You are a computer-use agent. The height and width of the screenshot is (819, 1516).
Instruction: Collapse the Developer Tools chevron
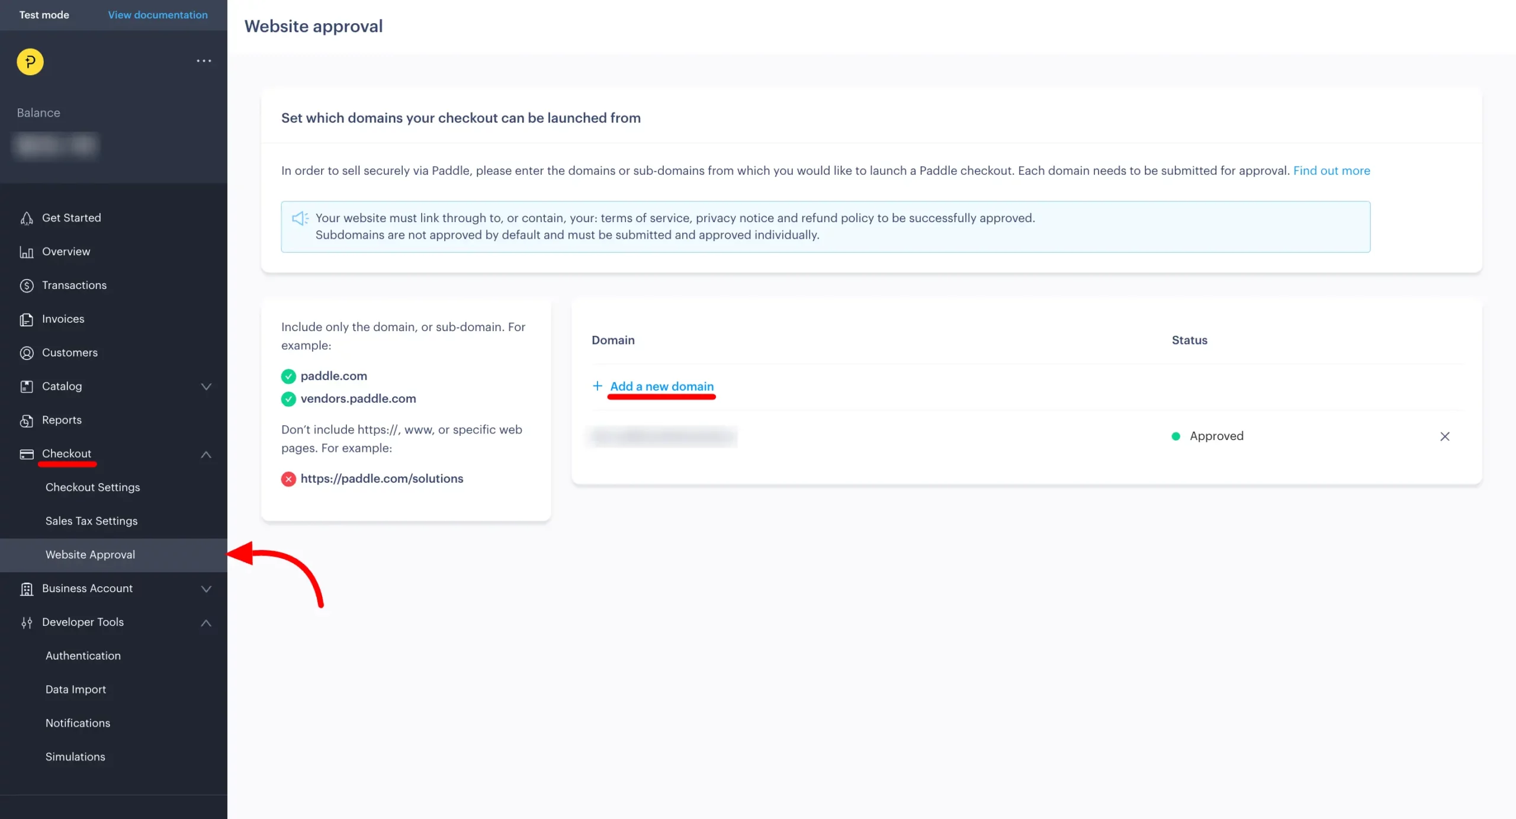pyautogui.click(x=206, y=623)
